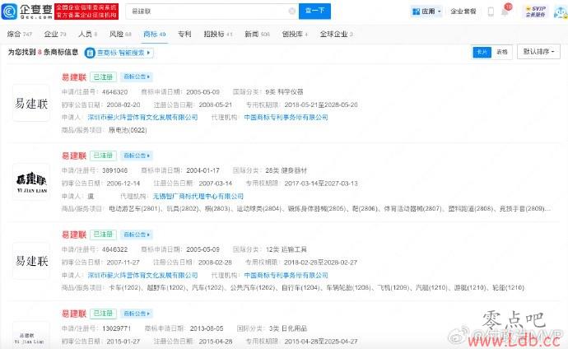Click 已注册 status tag for trademark 13029771
The width and height of the screenshot is (568, 349).
[x=103, y=314]
